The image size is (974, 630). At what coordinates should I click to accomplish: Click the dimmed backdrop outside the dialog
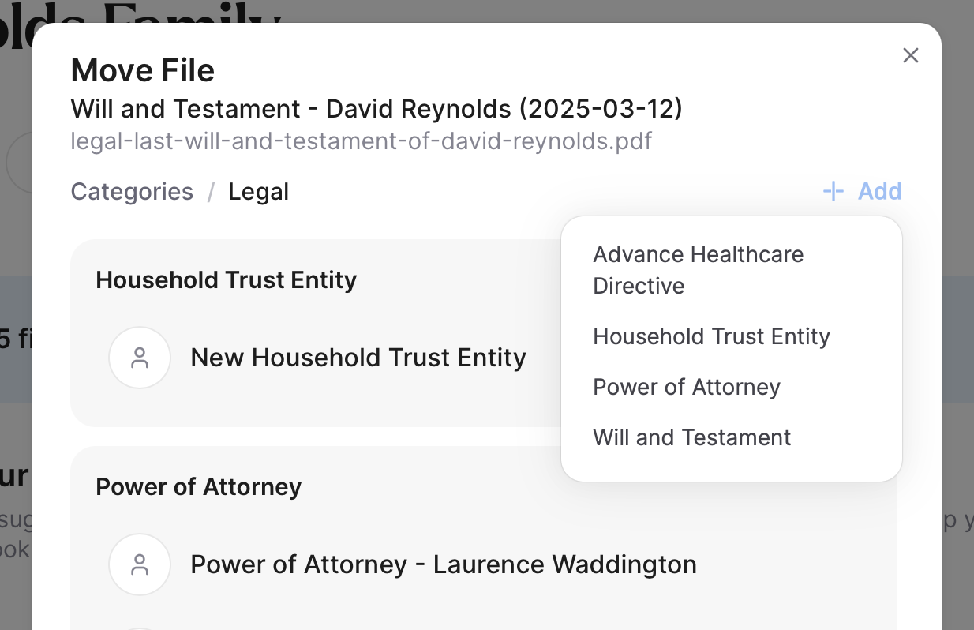click(x=957, y=316)
